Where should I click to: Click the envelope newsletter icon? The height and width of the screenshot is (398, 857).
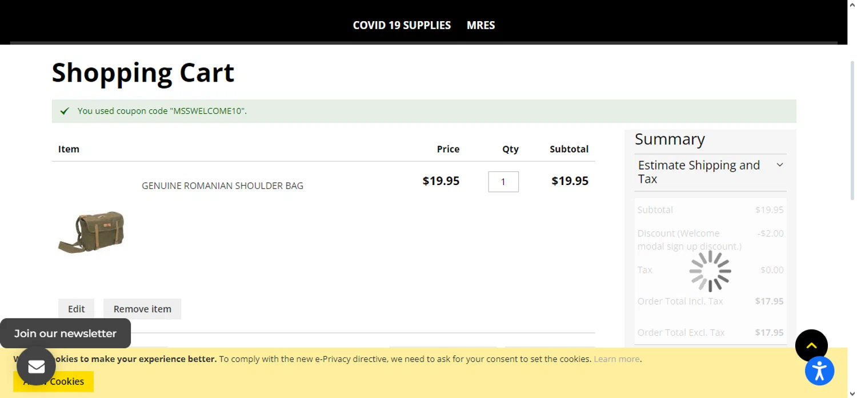click(x=36, y=366)
